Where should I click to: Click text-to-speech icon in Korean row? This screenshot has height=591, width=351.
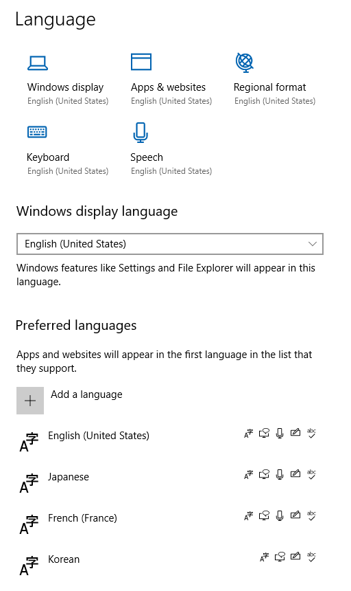coord(280,557)
